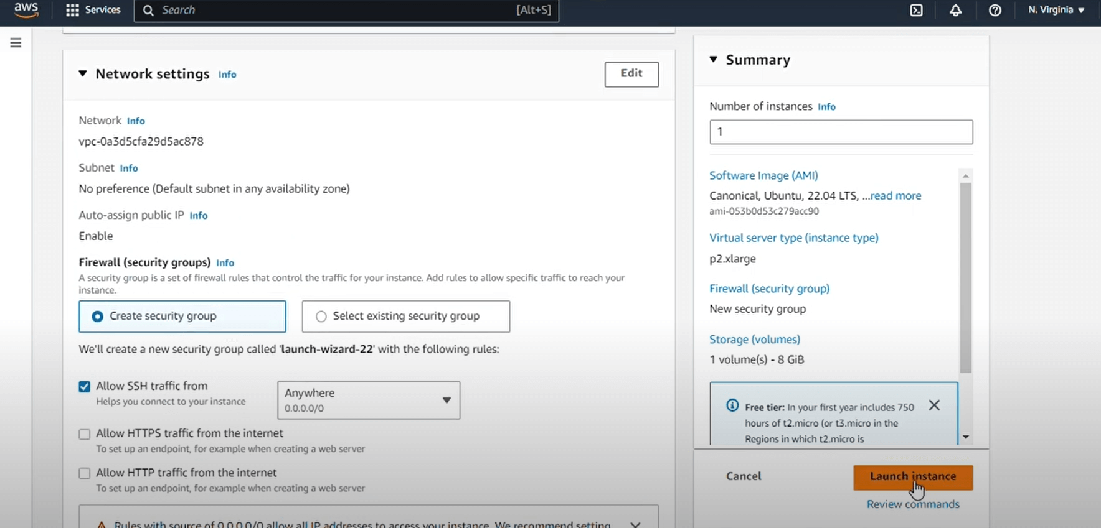1101x528 pixels.
Task: Uncheck Allow SSH traffic from checkbox
Action: 85,387
